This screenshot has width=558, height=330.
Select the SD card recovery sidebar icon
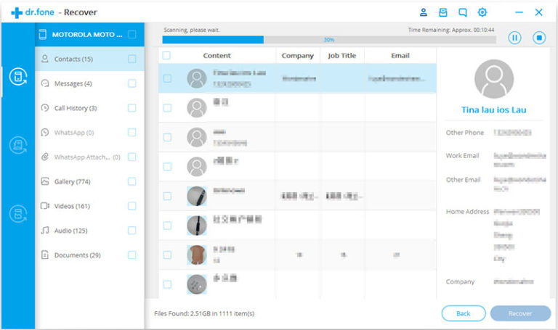click(x=17, y=145)
